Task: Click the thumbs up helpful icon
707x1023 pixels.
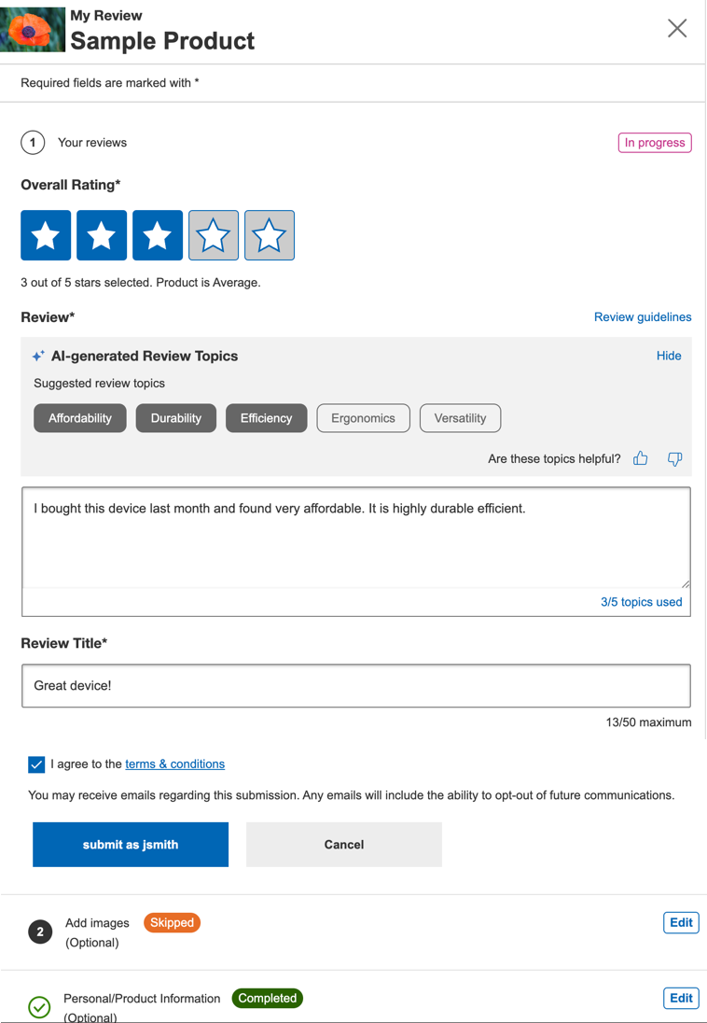Action: coord(641,458)
